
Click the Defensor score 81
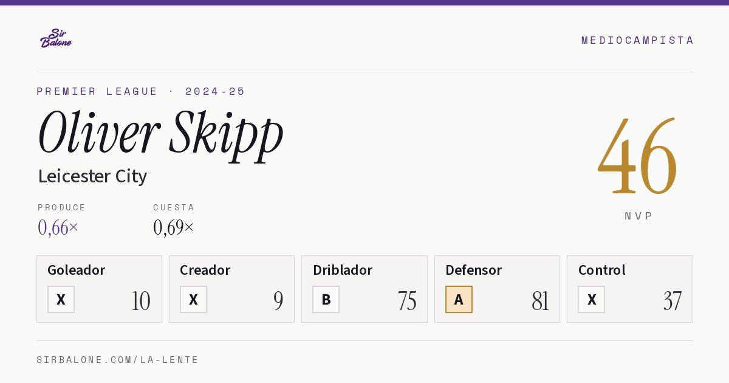(540, 301)
